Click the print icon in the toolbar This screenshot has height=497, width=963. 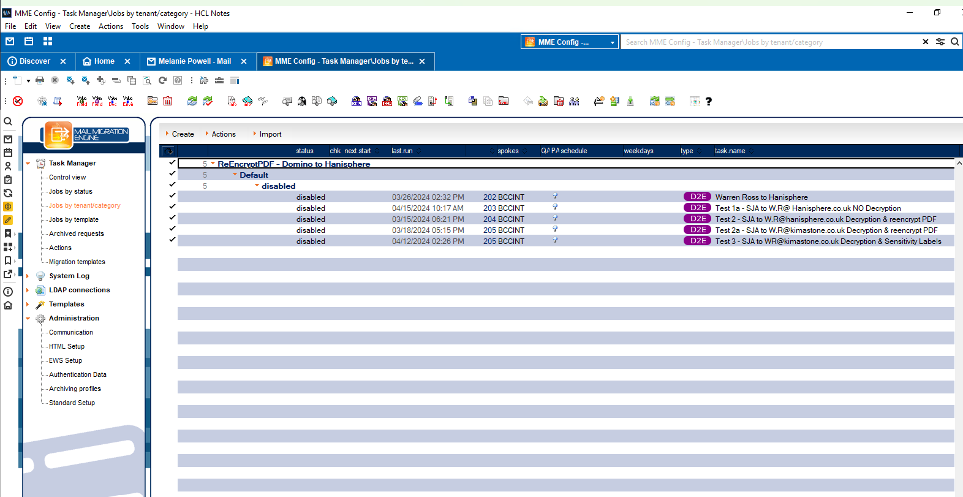tap(40, 80)
